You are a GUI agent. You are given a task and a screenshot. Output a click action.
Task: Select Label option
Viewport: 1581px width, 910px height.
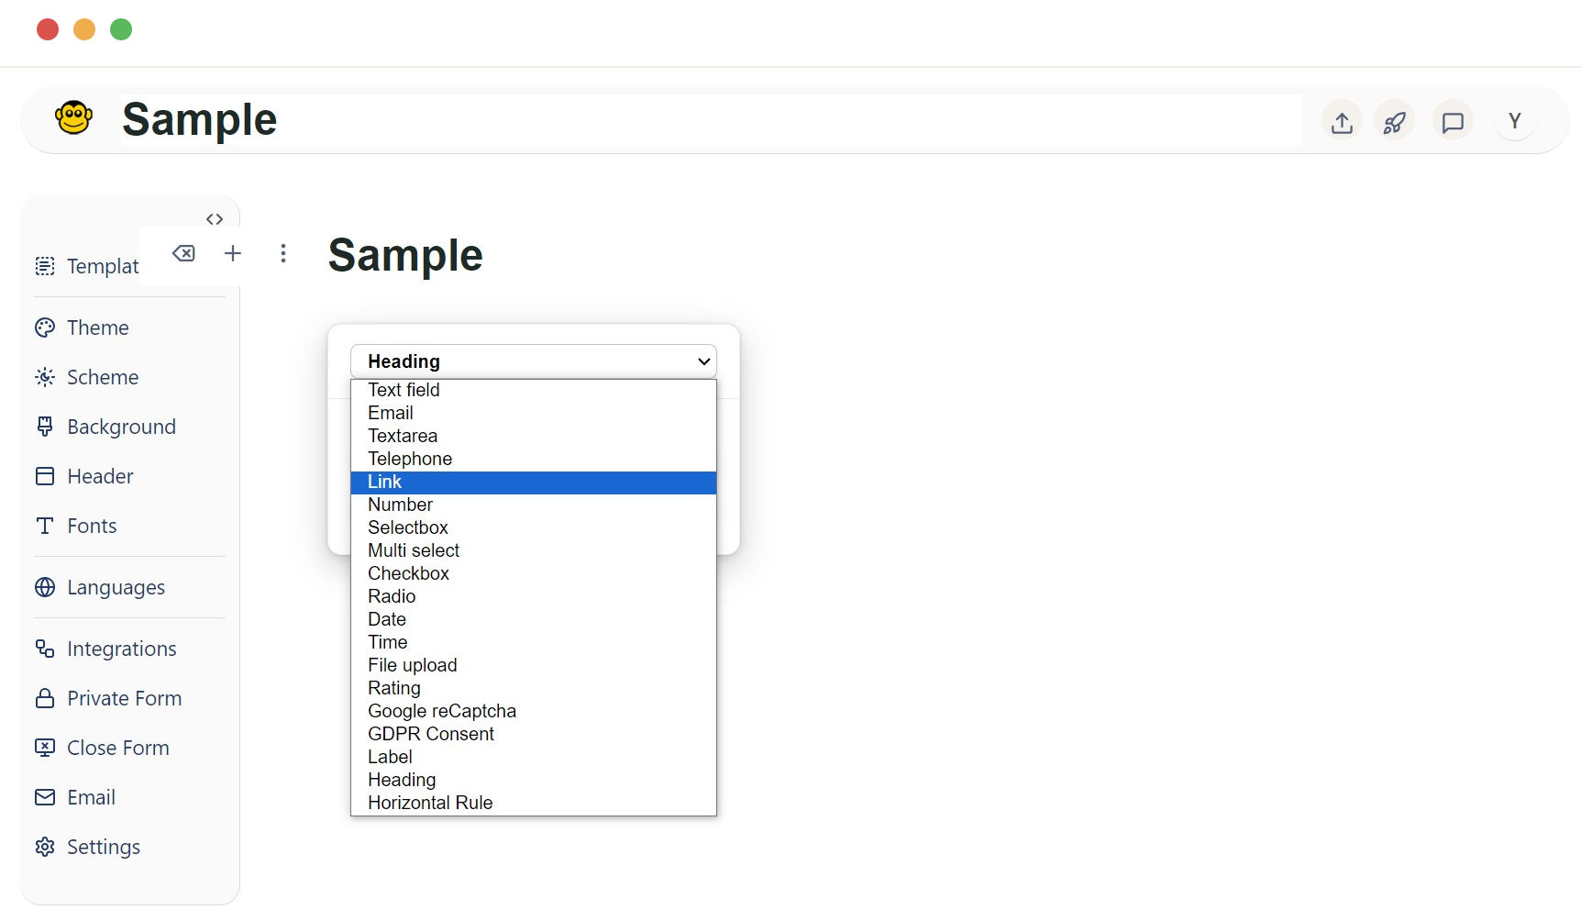tap(534, 757)
